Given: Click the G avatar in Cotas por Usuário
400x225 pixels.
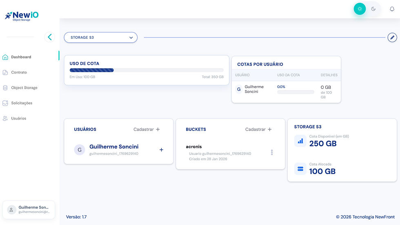Looking at the screenshot, I should [x=239, y=89].
